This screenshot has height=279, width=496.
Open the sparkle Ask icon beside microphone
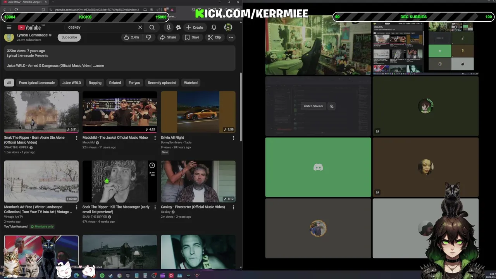click(x=178, y=27)
